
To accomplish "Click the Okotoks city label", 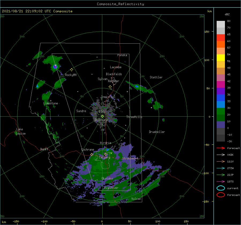I will 107,178.
